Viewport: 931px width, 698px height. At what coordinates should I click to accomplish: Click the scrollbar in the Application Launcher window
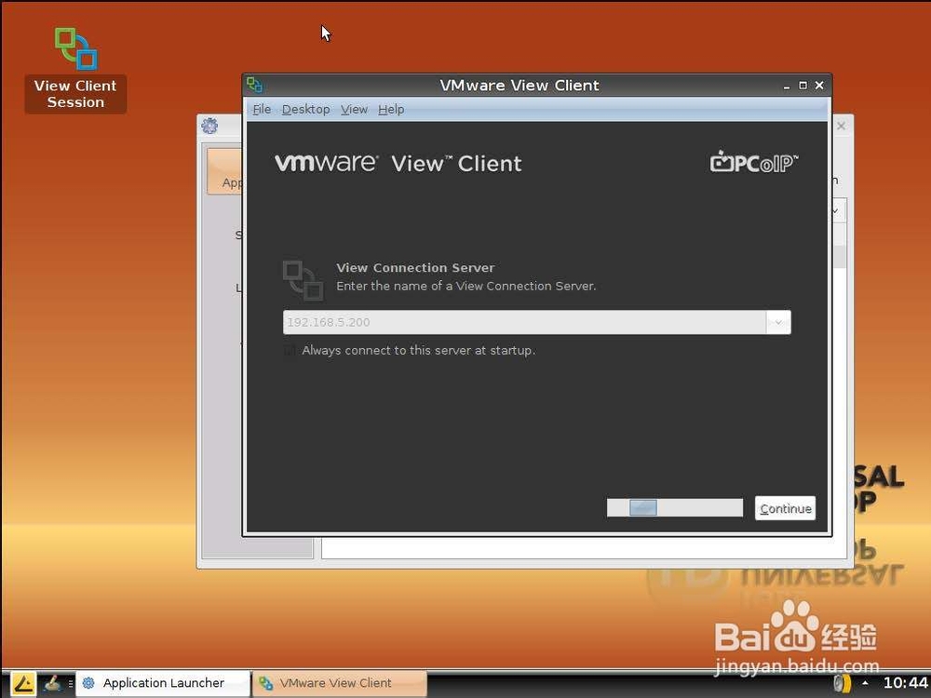coord(840,257)
